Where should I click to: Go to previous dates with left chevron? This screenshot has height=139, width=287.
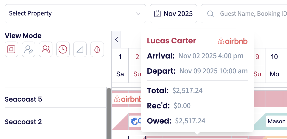point(116,40)
